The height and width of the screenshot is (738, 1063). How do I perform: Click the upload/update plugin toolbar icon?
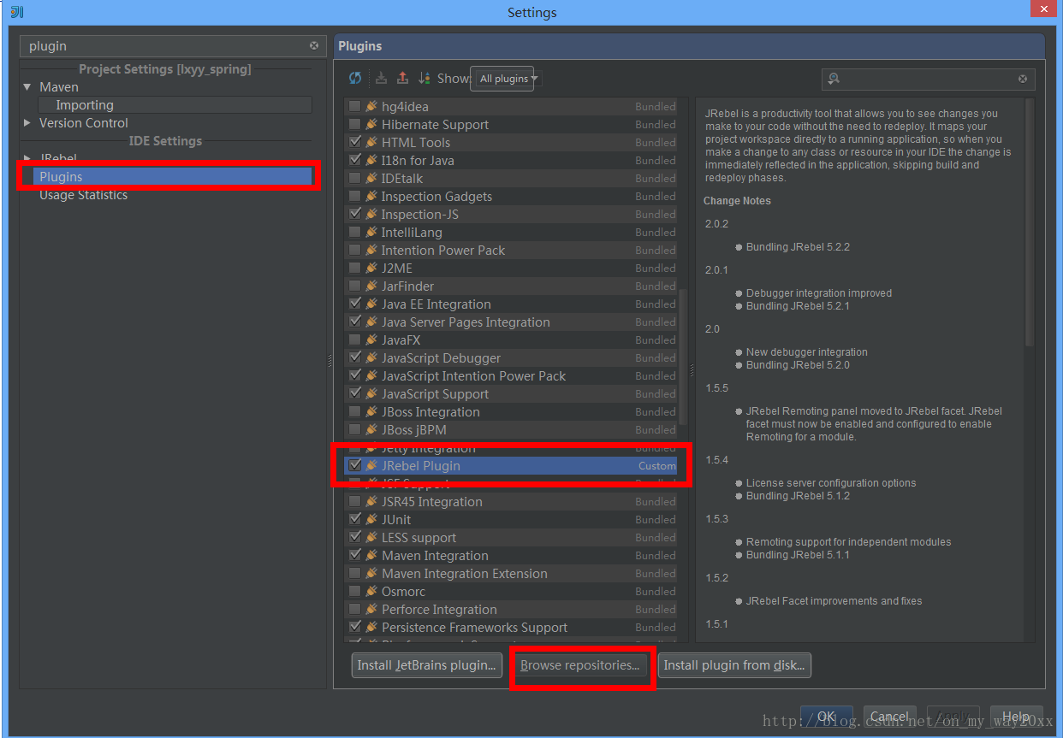[x=403, y=78]
